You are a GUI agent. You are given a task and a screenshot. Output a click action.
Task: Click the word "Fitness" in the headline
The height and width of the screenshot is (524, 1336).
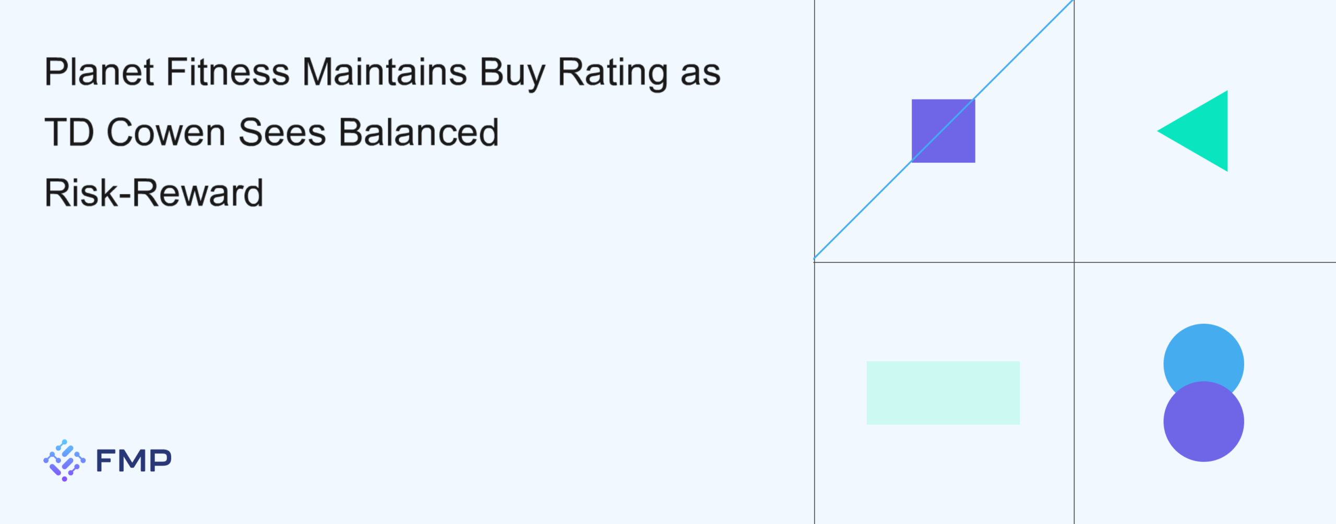pyautogui.click(x=228, y=72)
